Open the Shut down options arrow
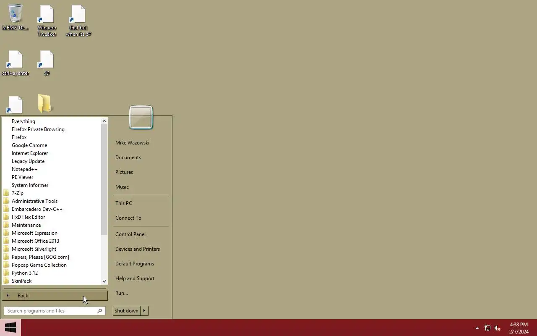537x336 pixels. (x=144, y=311)
